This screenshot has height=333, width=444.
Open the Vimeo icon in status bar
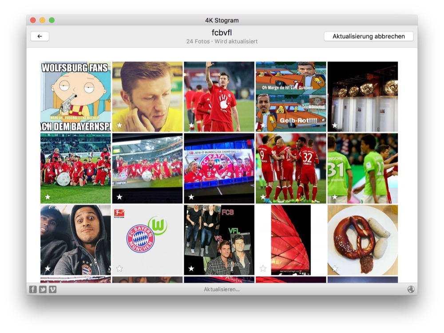pyautogui.click(x=52, y=290)
